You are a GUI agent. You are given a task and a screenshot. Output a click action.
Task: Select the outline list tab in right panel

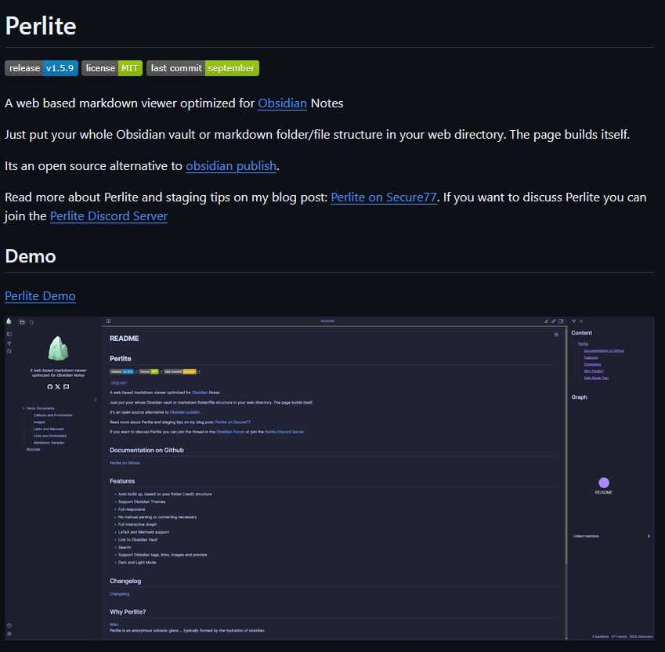tap(580, 321)
